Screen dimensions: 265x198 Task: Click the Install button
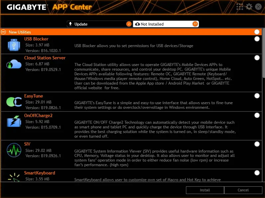[x=205, y=190]
